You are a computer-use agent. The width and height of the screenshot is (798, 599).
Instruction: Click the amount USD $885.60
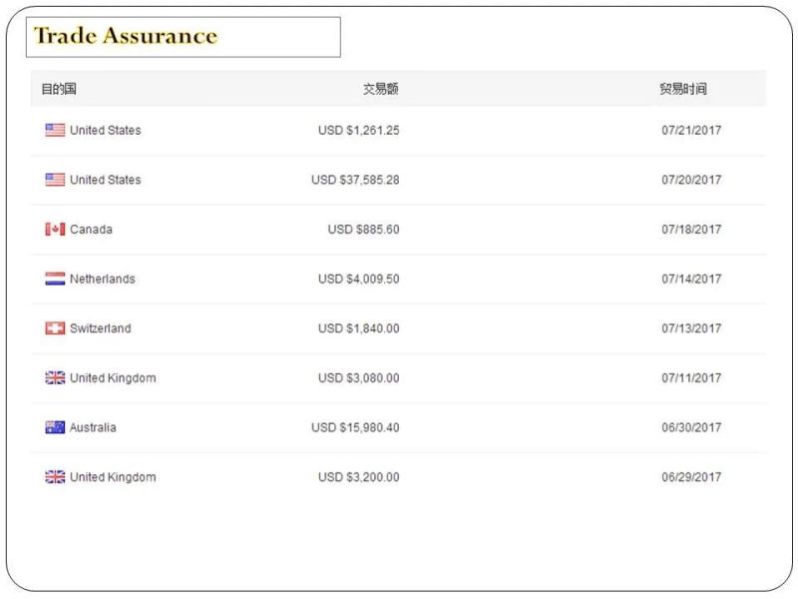pyautogui.click(x=363, y=230)
